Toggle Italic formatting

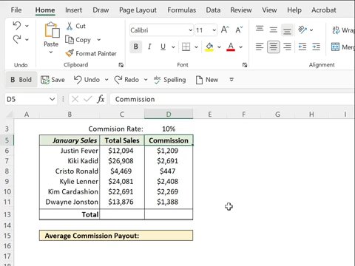pos(149,47)
